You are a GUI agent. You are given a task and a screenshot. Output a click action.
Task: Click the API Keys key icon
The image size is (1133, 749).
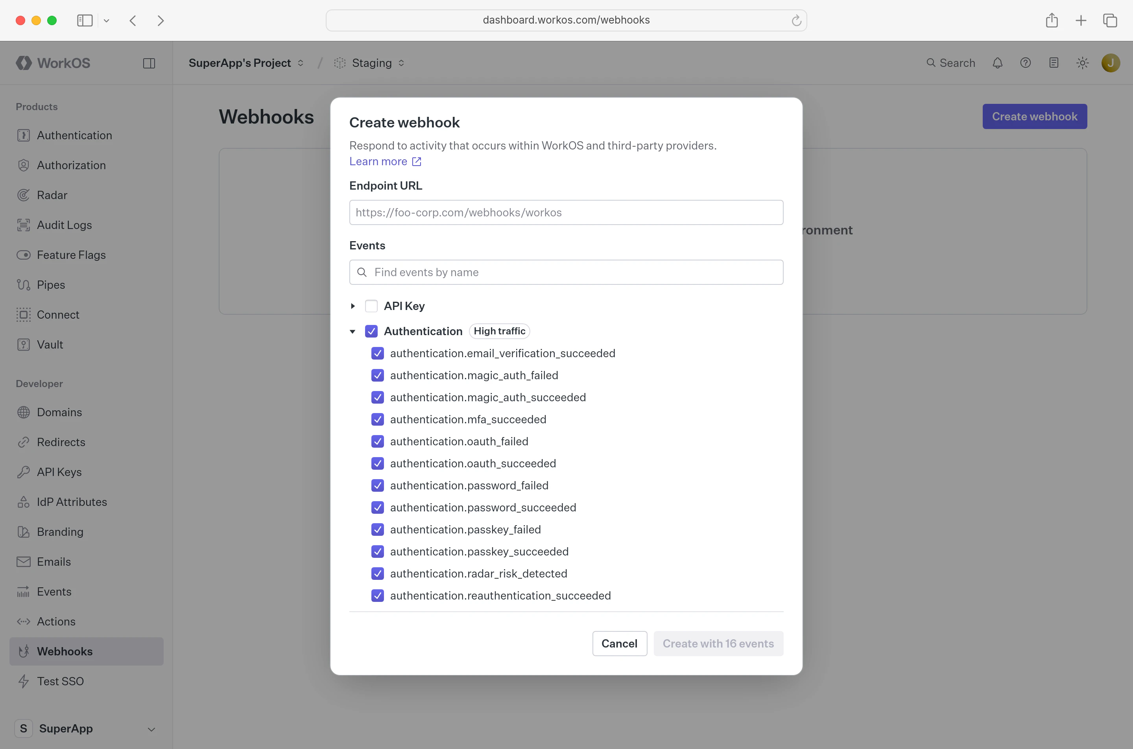click(x=23, y=472)
